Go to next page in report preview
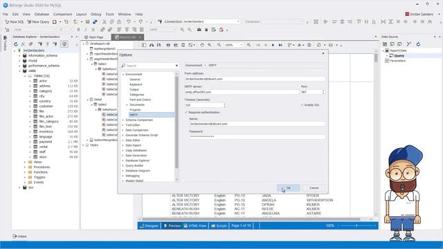443x249 pixels. (273, 45)
